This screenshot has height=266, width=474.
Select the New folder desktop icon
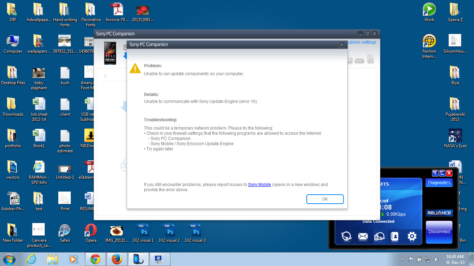coord(13,233)
